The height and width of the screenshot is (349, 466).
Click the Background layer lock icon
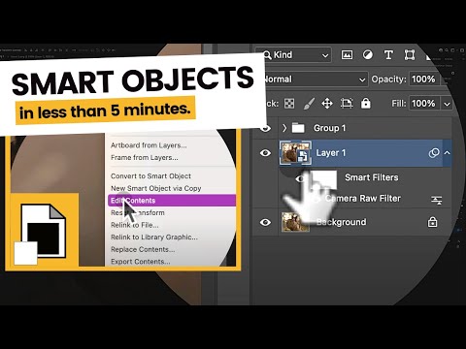point(432,222)
